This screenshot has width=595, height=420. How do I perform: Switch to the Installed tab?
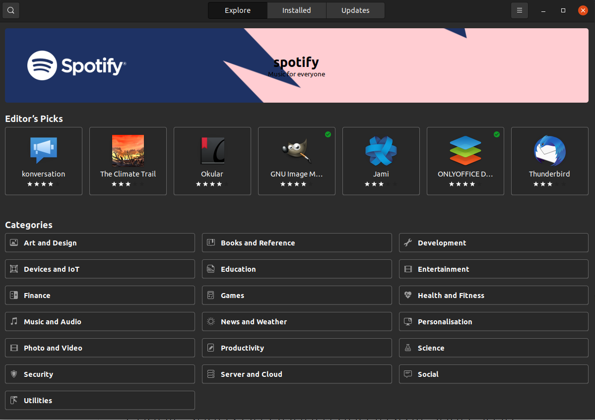(296, 10)
